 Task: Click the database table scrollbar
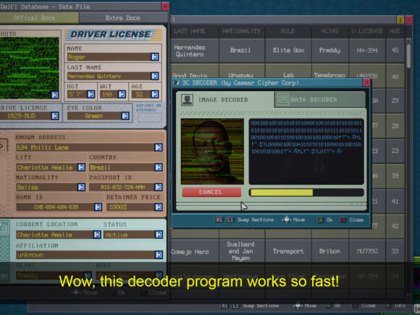408,54
